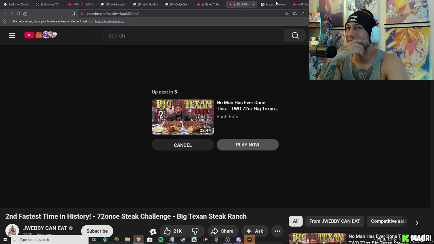Open Microsoft Store taskbar icon
The image size is (434, 244).
tap(150, 240)
